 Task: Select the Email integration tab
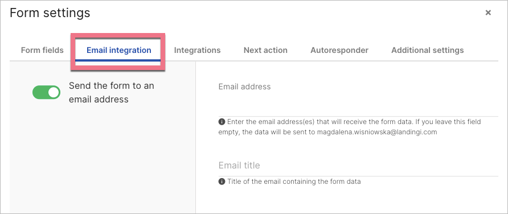118,51
